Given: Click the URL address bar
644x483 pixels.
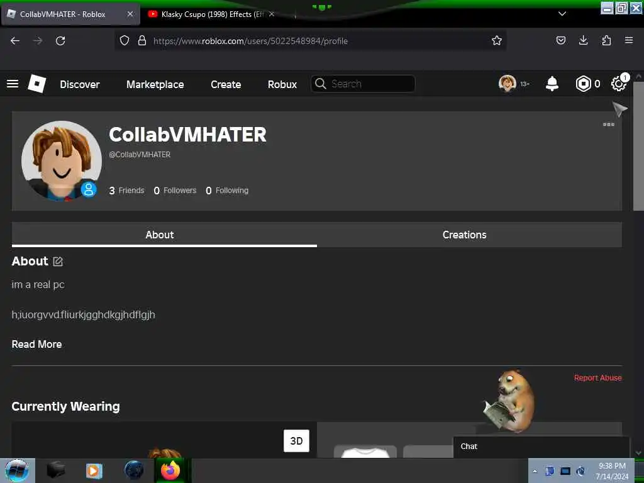Looking at the screenshot, I should click(x=311, y=41).
